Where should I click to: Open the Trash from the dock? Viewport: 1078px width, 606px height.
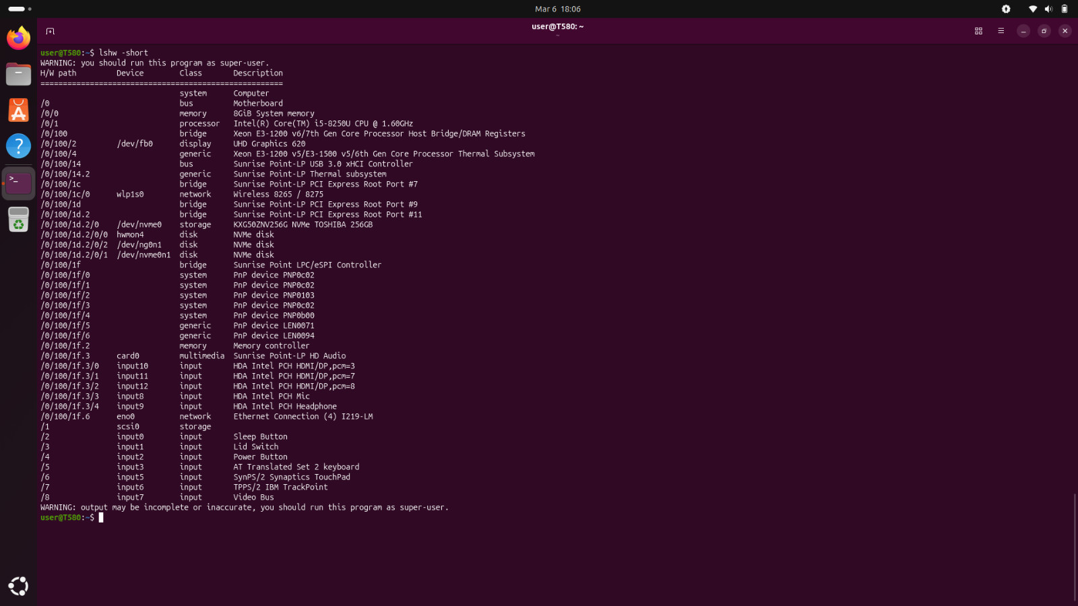click(x=19, y=220)
